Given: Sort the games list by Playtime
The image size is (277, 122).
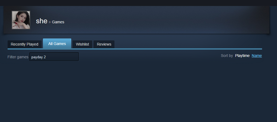Looking at the screenshot, I should coord(242,56).
